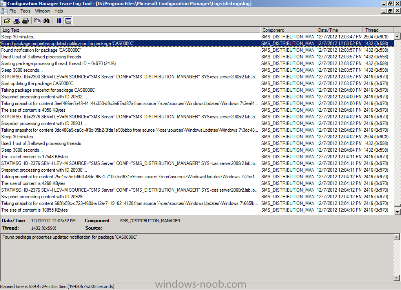
Task: Click the details pane Component value 'SMS_DISTRIBUTION_MANAGER'
Action: [x=150, y=221]
